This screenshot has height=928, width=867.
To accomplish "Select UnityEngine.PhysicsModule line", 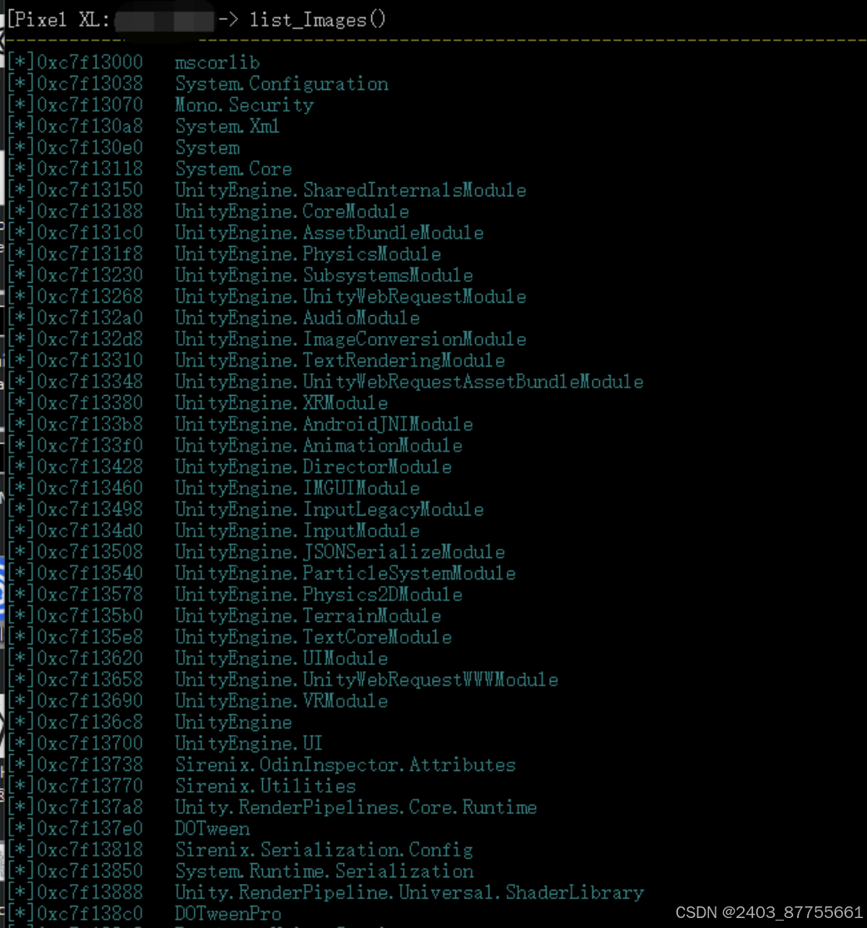I will coord(308,254).
